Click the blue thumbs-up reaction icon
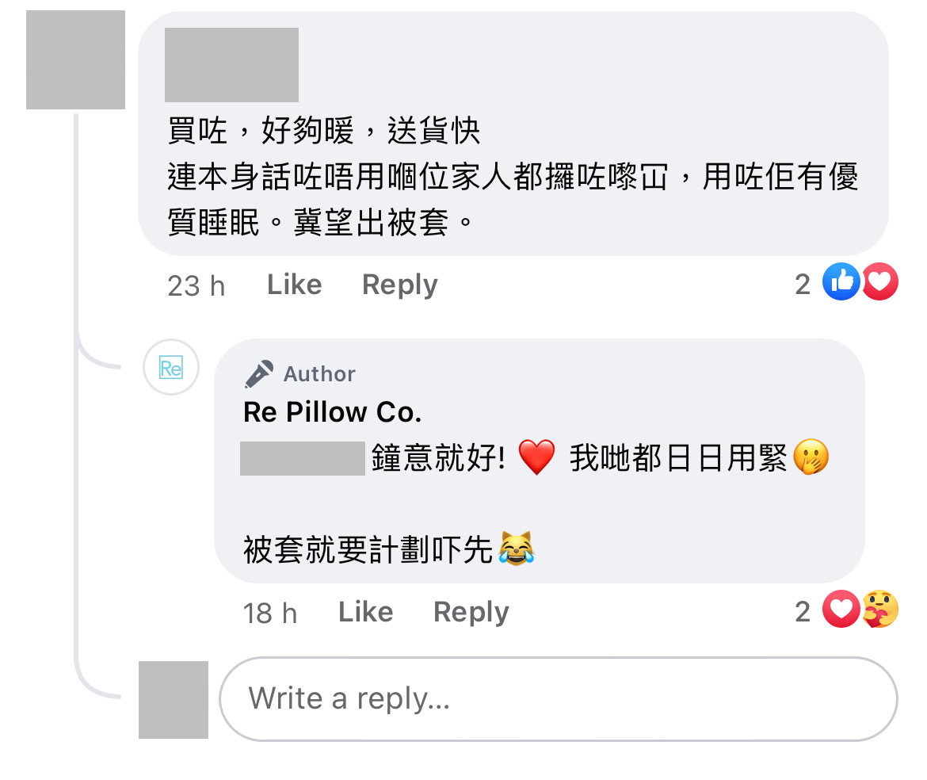Image resolution: width=927 pixels, height=780 pixels. [841, 281]
